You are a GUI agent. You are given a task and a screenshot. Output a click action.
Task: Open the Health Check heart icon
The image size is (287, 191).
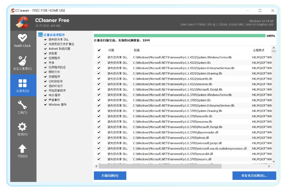point(22,38)
